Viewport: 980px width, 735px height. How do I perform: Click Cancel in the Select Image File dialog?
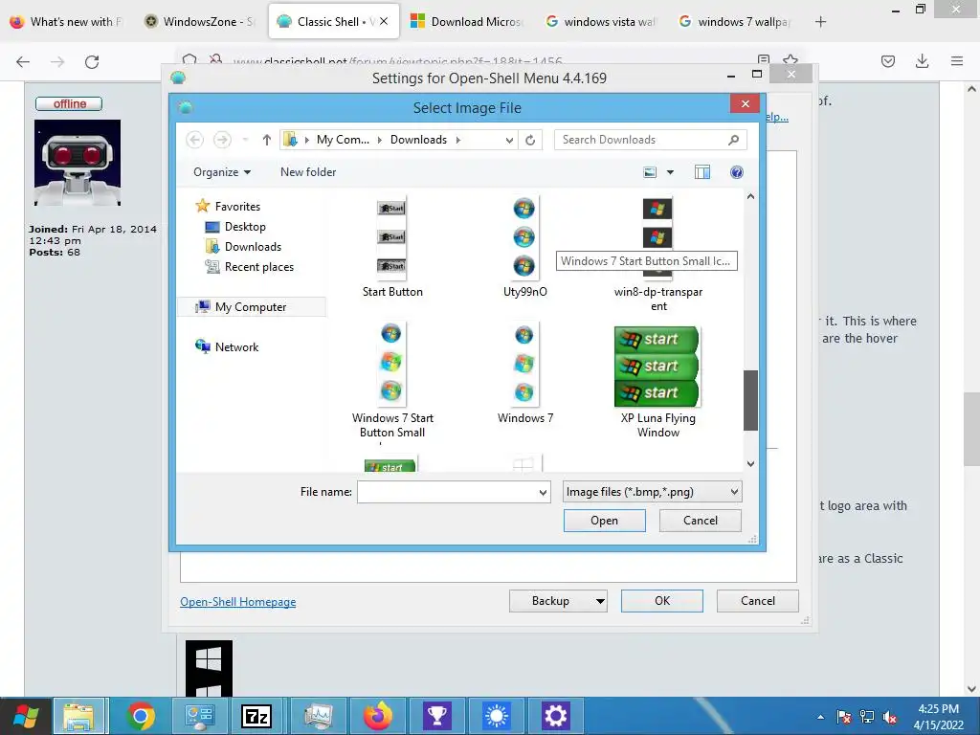click(700, 521)
